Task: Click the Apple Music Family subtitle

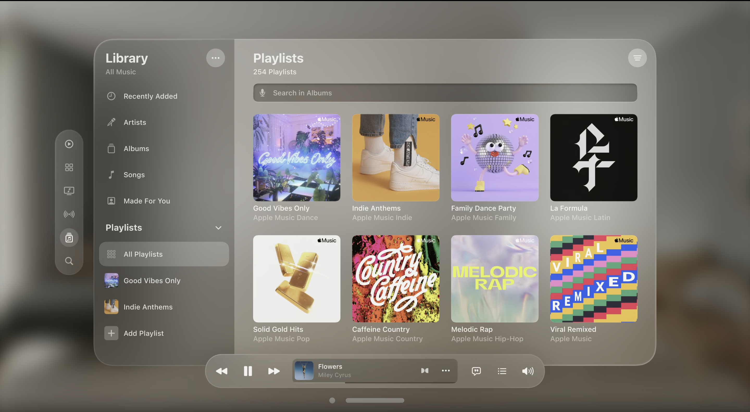Action: coord(484,217)
